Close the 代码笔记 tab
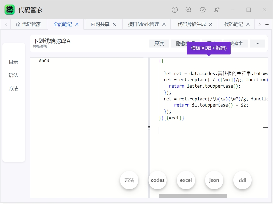 248,24
